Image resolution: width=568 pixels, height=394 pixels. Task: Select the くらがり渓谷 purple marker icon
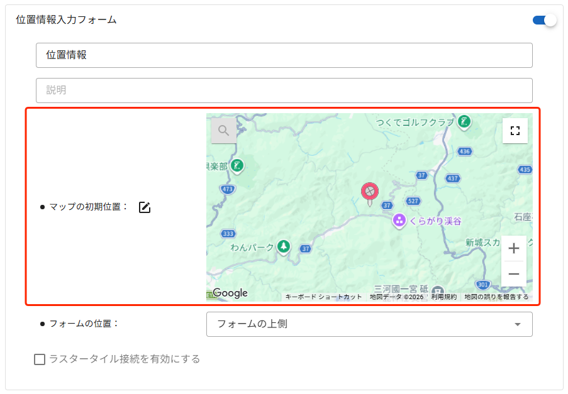click(x=399, y=221)
